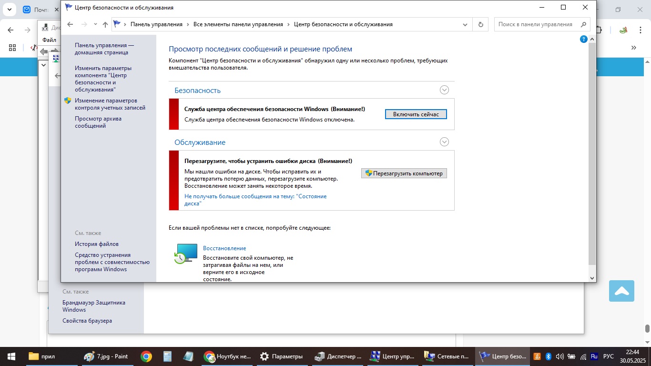Click the scrollbar up arrow

[592, 39]
